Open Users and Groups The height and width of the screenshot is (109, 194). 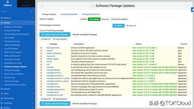[12, 81]
